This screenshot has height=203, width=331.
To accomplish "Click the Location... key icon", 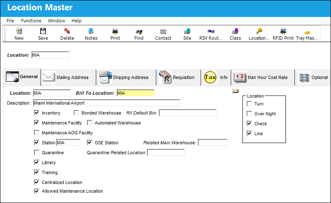I will pos(259,31).
